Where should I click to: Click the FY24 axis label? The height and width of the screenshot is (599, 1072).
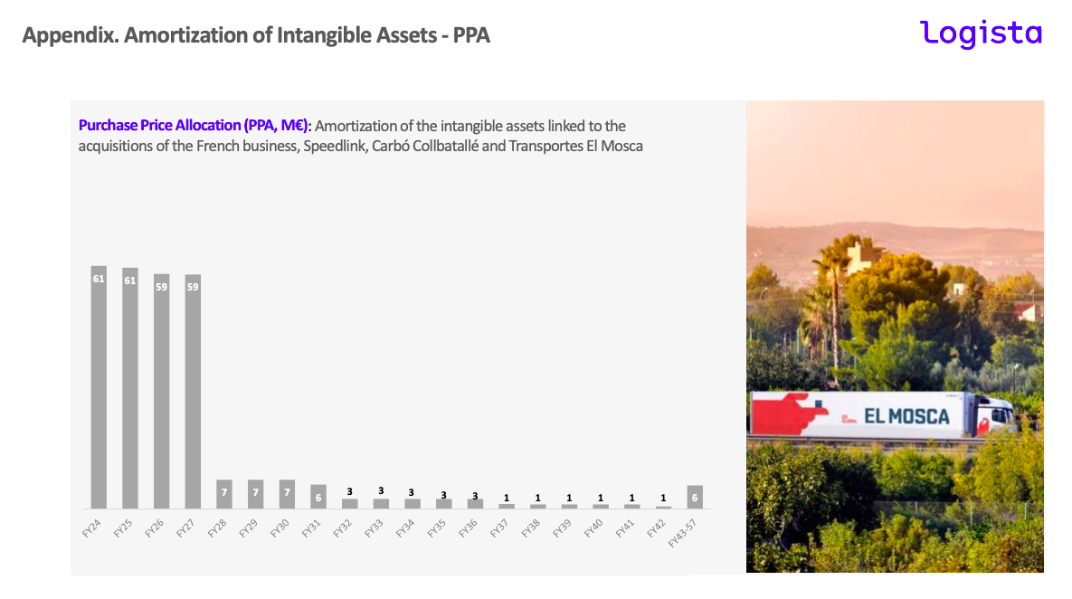pyautogui.click(x=91, y=528)
